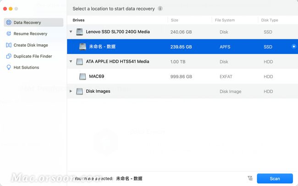
Task: Select the ATA APPLE HDD HTS541 Media row
Action: pyautogui.click(x=182, y=62)
